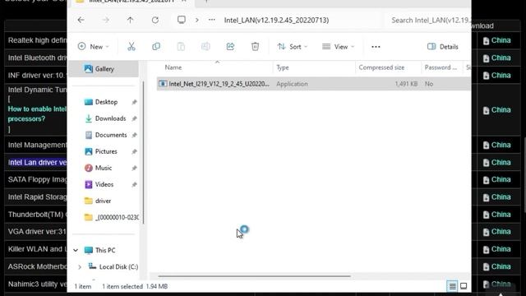Open Downloads in quick access
Viewport: 526px width, 296px height.
tap(110, 118)
